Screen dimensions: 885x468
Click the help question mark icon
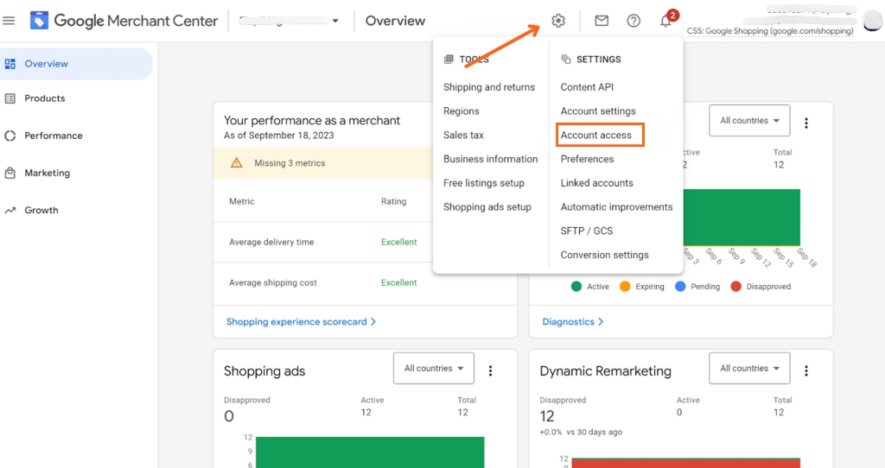coord(634,21)
